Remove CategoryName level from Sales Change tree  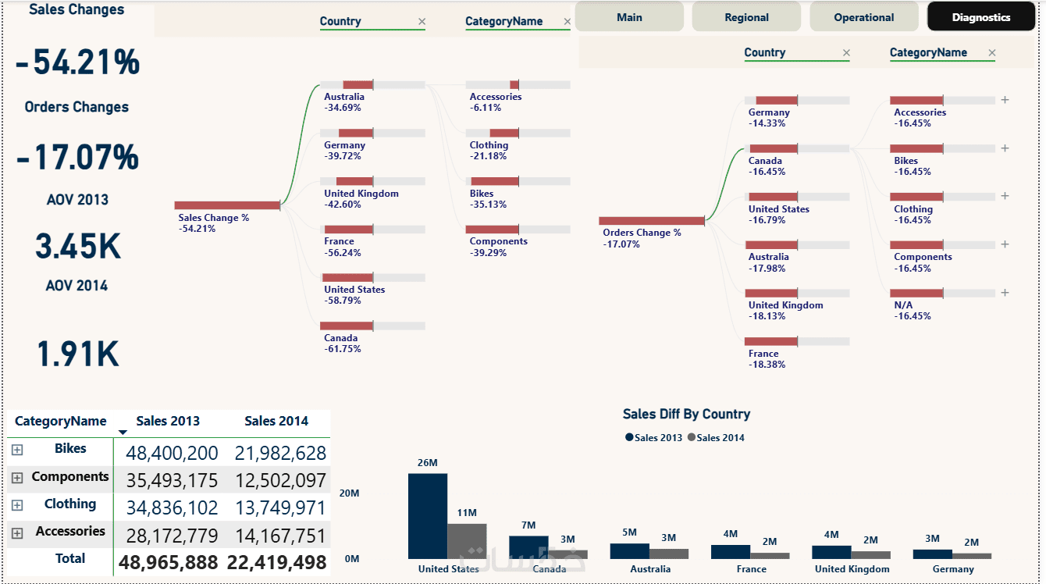(566, 22)
